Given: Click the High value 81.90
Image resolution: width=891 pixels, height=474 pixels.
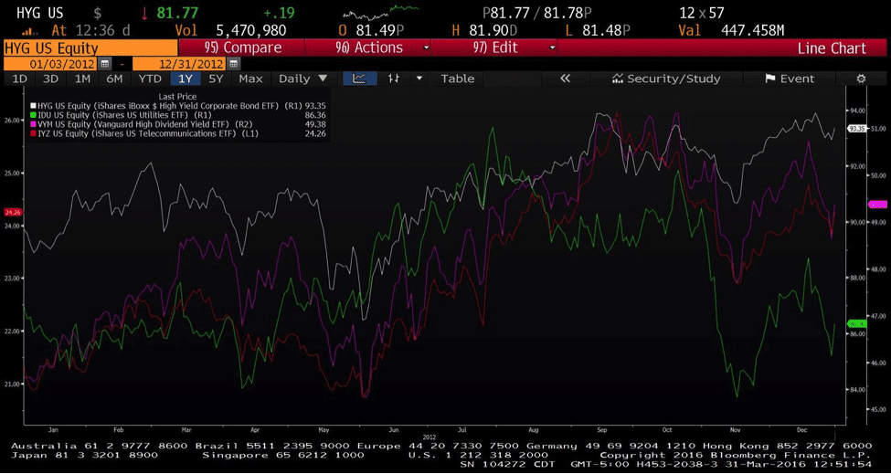Looking at the screenshot, I should (493, 31).
